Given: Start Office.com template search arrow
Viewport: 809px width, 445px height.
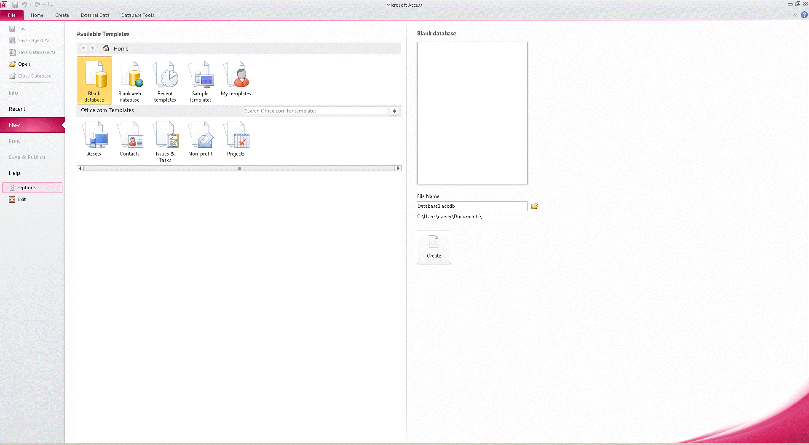Looking at the screenshot, I should click(x=394, y=111).
